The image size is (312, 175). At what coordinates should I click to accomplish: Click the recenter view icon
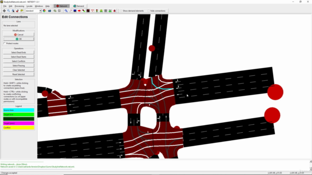pyautogui.click(x=4, y=11)
